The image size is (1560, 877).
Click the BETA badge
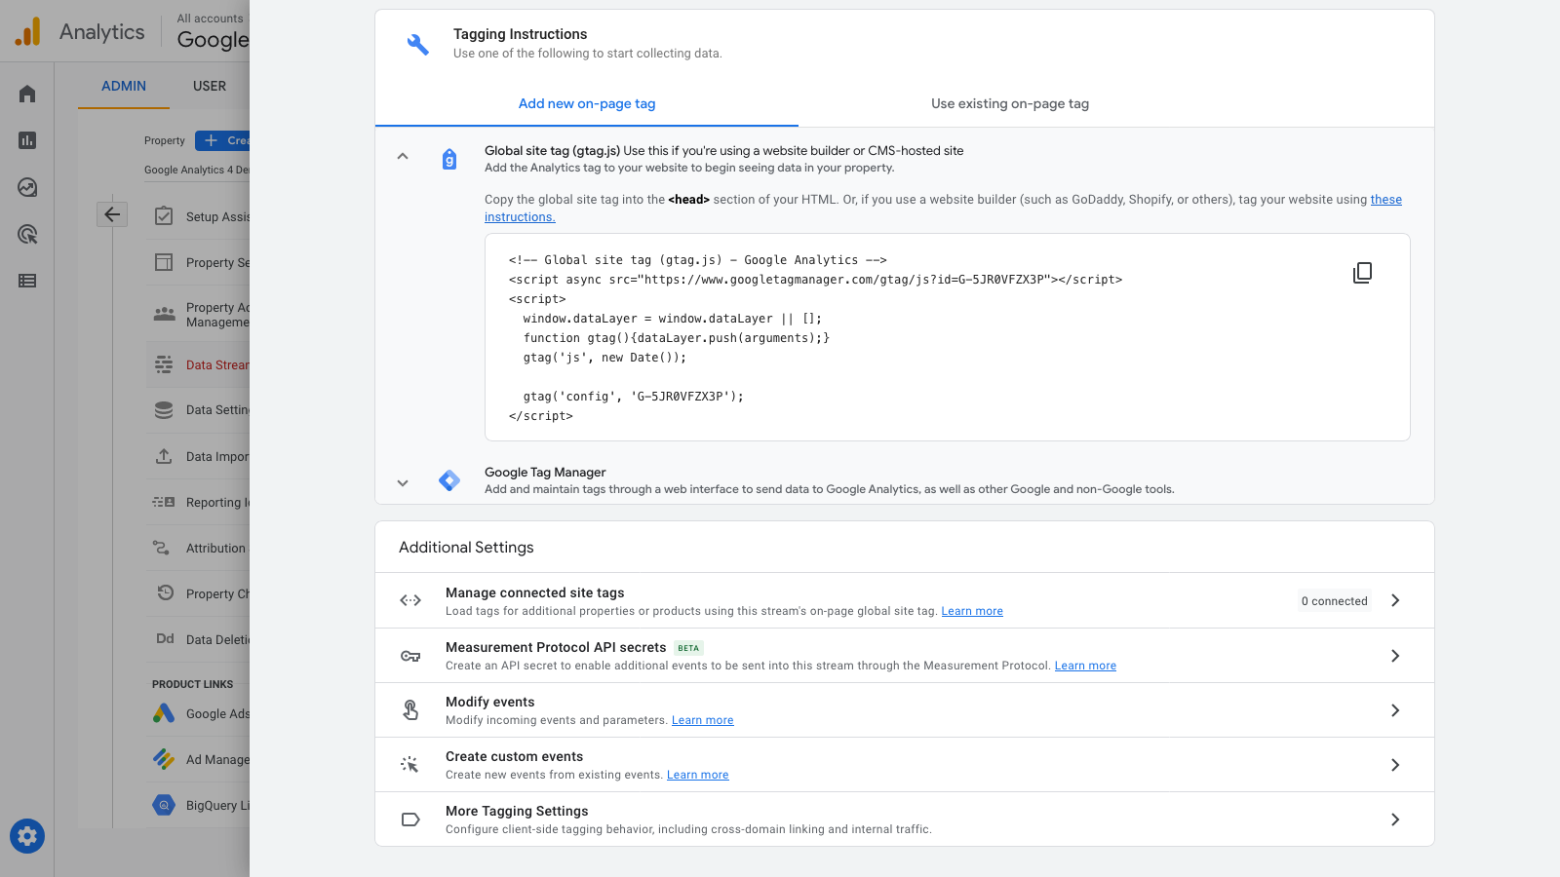pyautogui.click(x=688, y=648)
